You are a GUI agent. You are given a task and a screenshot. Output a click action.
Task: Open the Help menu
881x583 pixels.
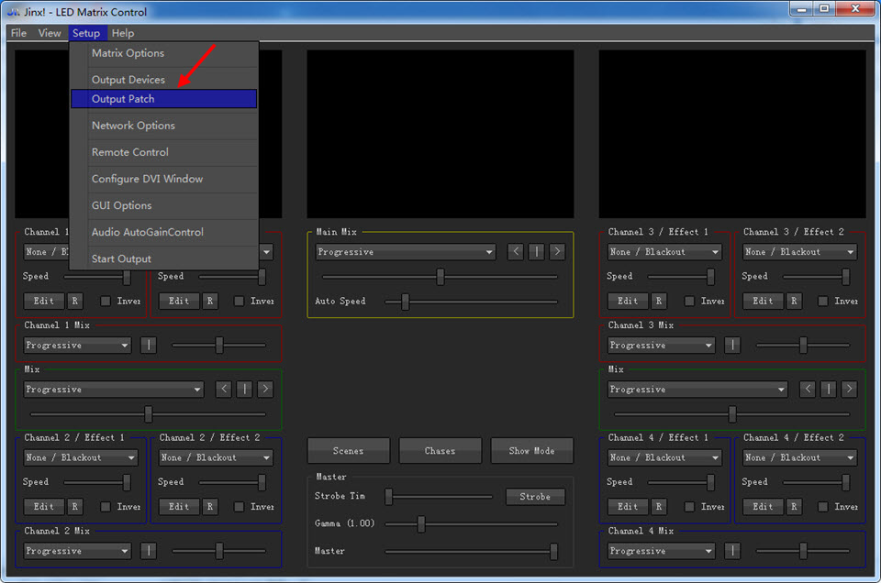(122, 33)
